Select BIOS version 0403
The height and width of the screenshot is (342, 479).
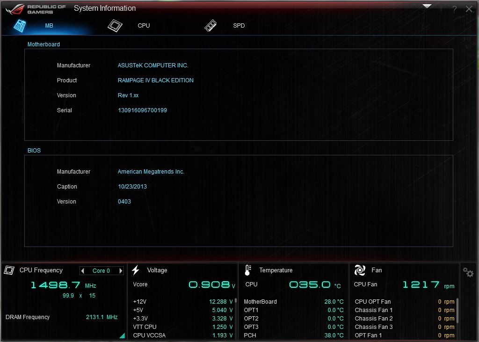124,202
